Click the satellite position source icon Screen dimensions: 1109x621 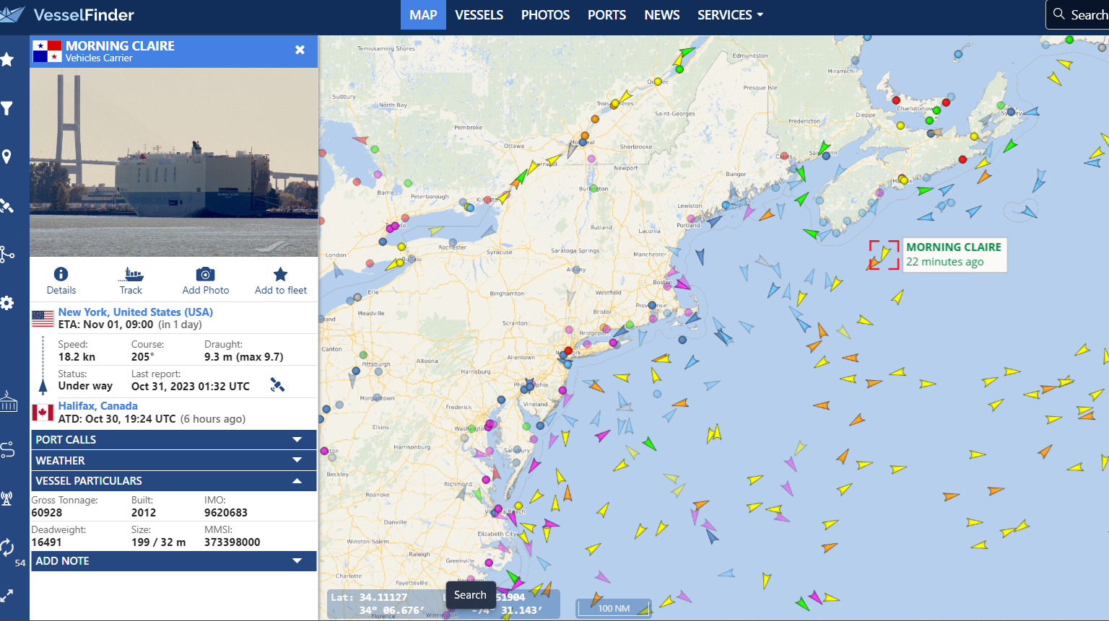277,385
